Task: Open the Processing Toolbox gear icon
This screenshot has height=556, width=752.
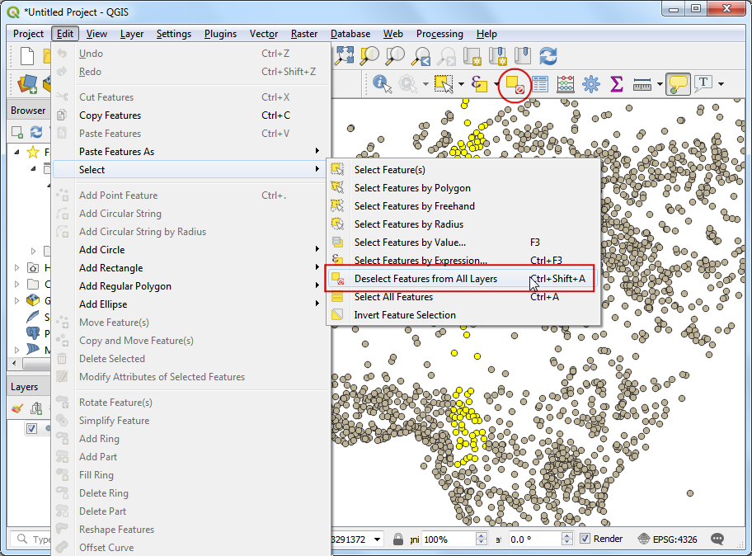Action: (x=590, y=84)
